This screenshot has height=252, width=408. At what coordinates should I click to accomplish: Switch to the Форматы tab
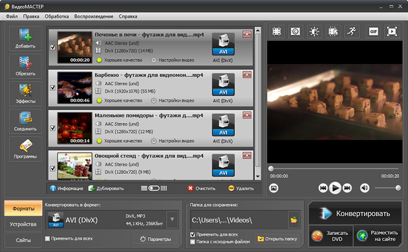pos(23,208)
